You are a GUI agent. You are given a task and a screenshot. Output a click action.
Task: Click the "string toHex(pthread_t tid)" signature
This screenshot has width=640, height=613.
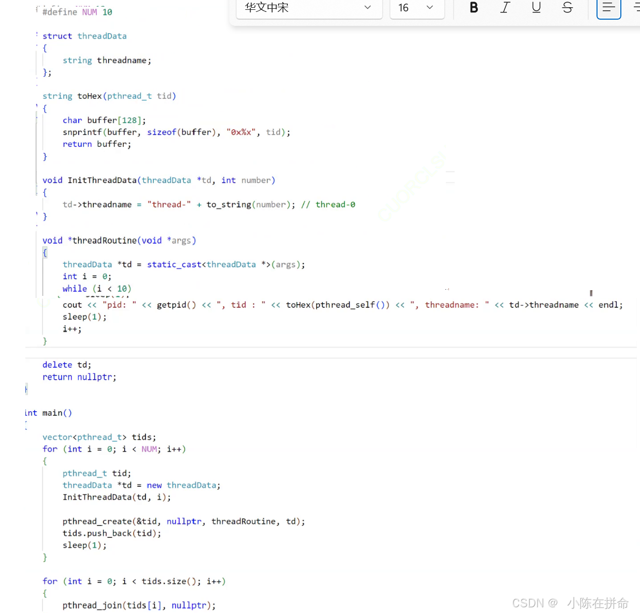[x=109, y=96]
